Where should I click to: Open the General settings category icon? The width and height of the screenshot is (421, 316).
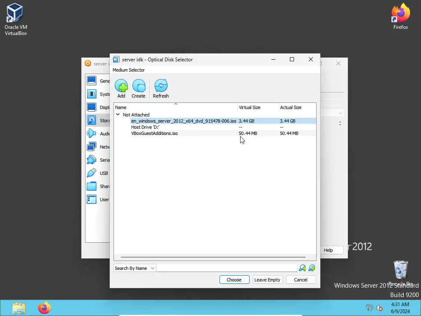point(92,81)
